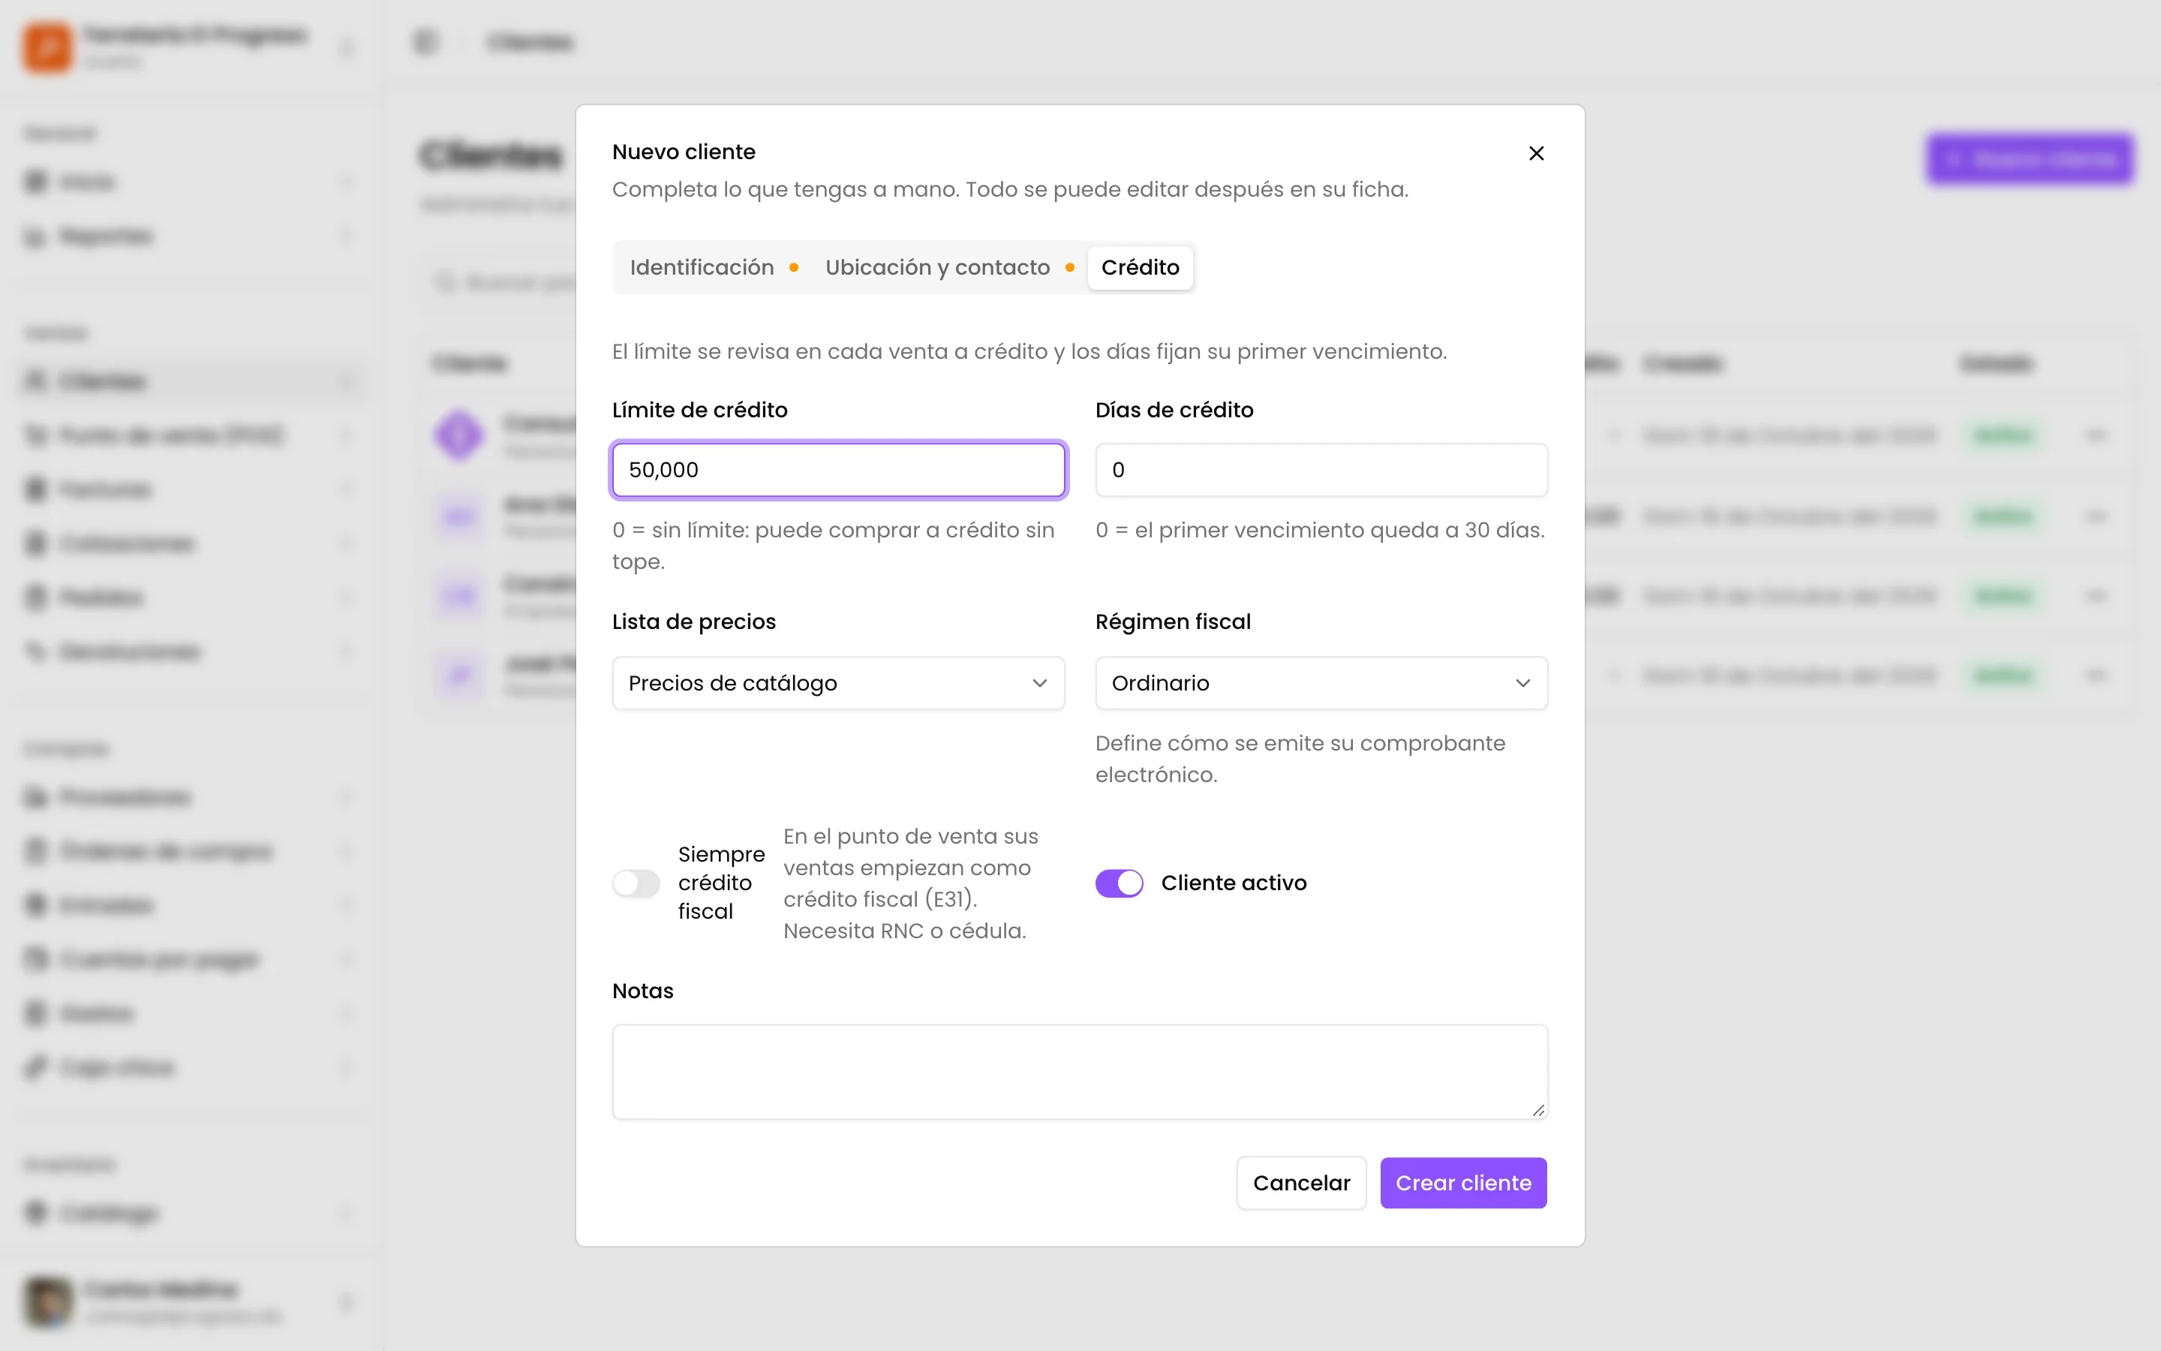Click the sidebar collapse icon in header

426,42
